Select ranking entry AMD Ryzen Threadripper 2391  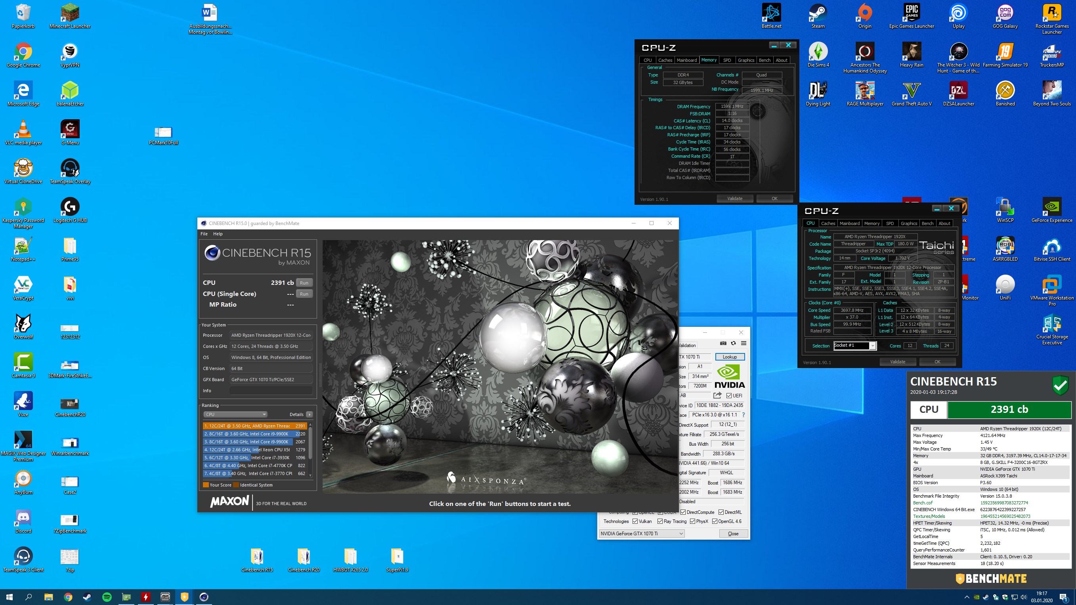[x=255, y=426]
